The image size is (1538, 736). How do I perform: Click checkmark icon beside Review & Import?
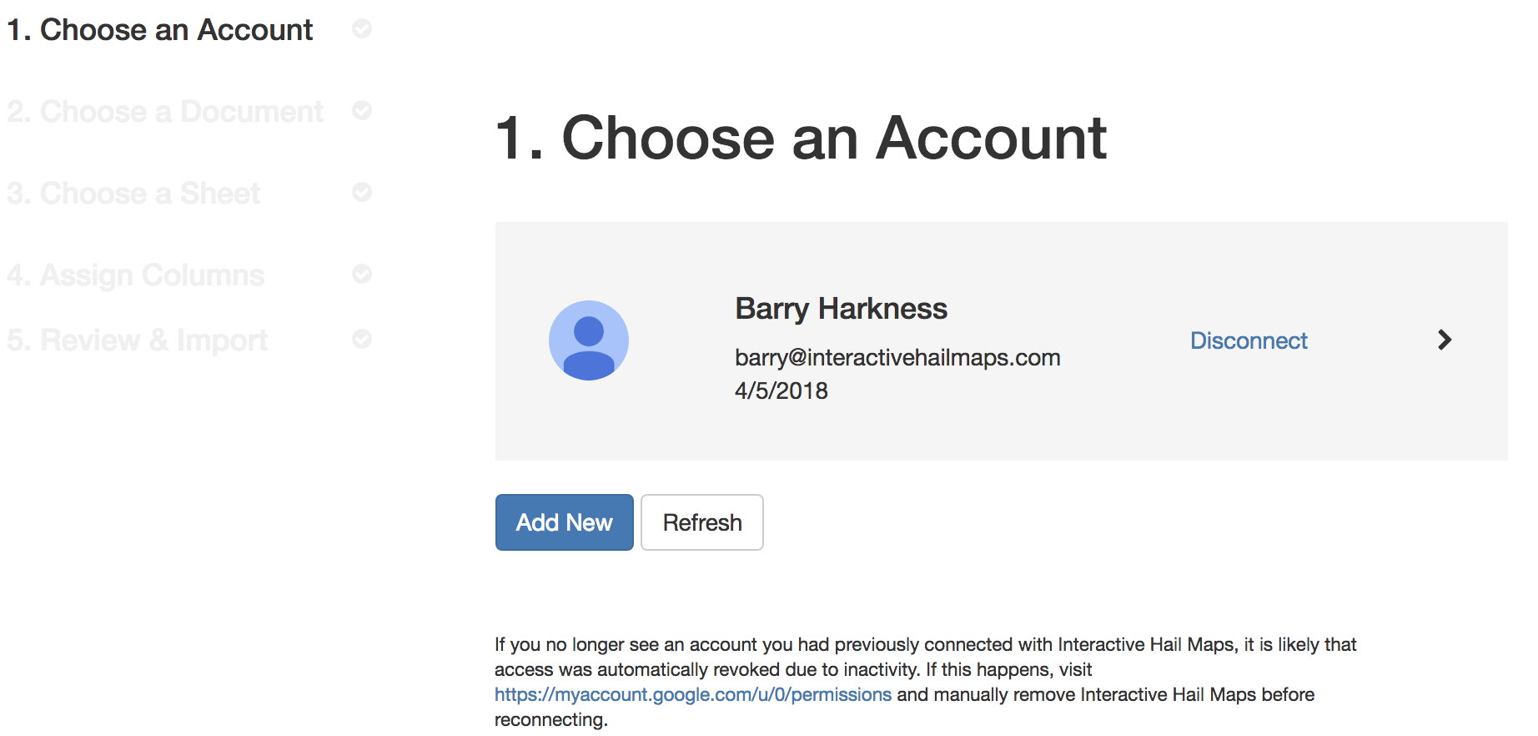tap(362, 339)
